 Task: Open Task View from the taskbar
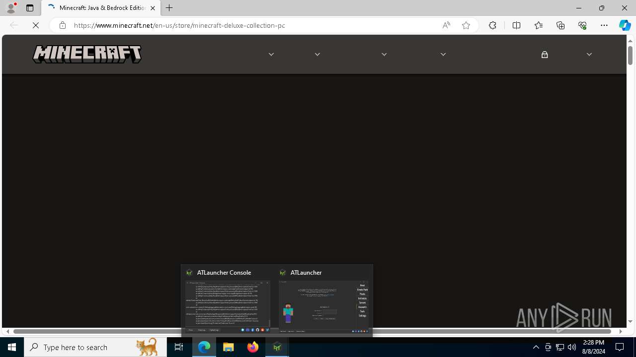pyautogui.click(x=178, y=347)
